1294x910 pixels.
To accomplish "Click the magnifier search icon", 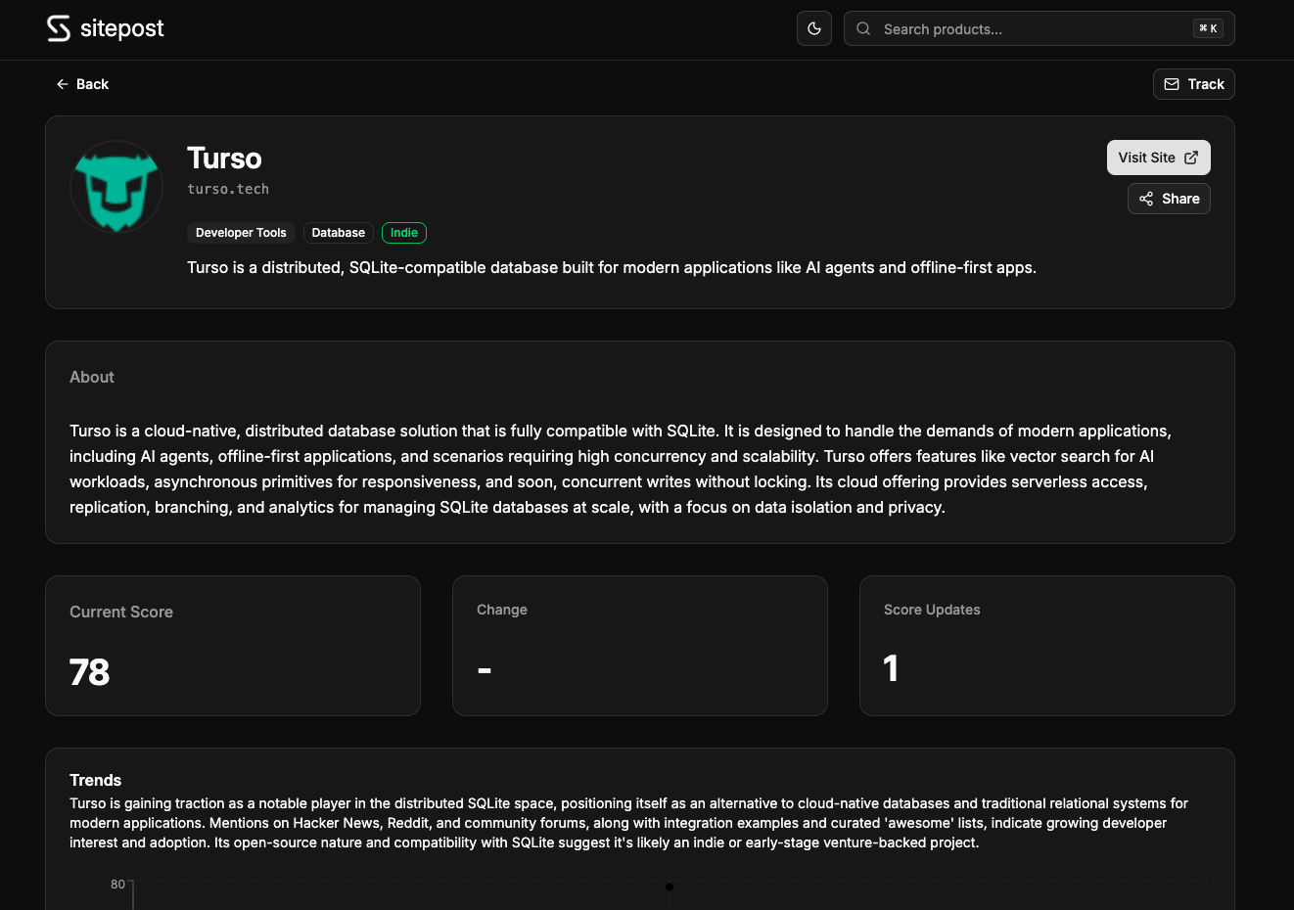I will pos(863,28).
